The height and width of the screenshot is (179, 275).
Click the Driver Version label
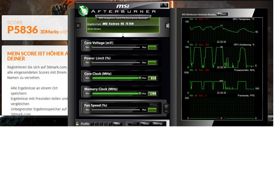click(x=94, y=29)
